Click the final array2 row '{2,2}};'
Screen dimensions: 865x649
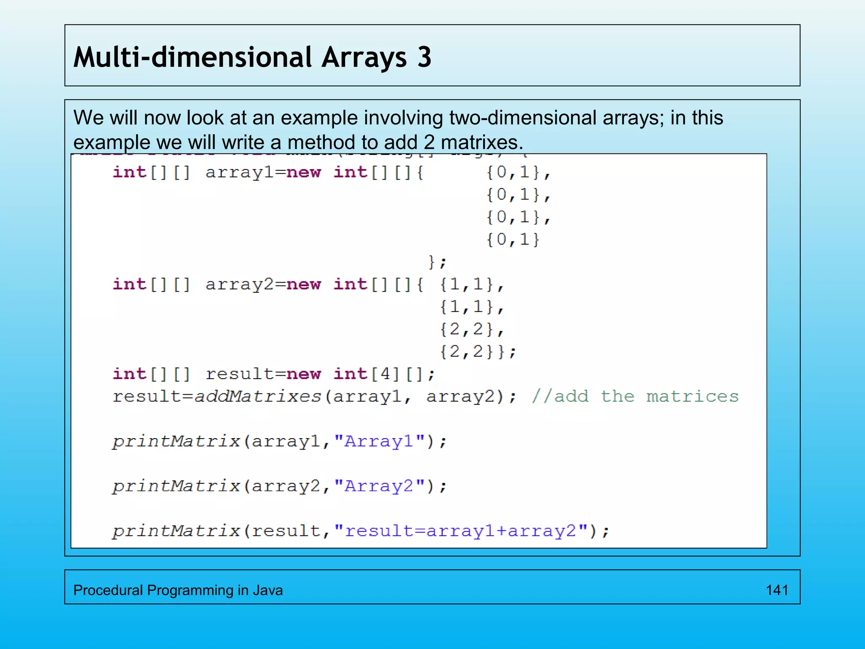478,352
